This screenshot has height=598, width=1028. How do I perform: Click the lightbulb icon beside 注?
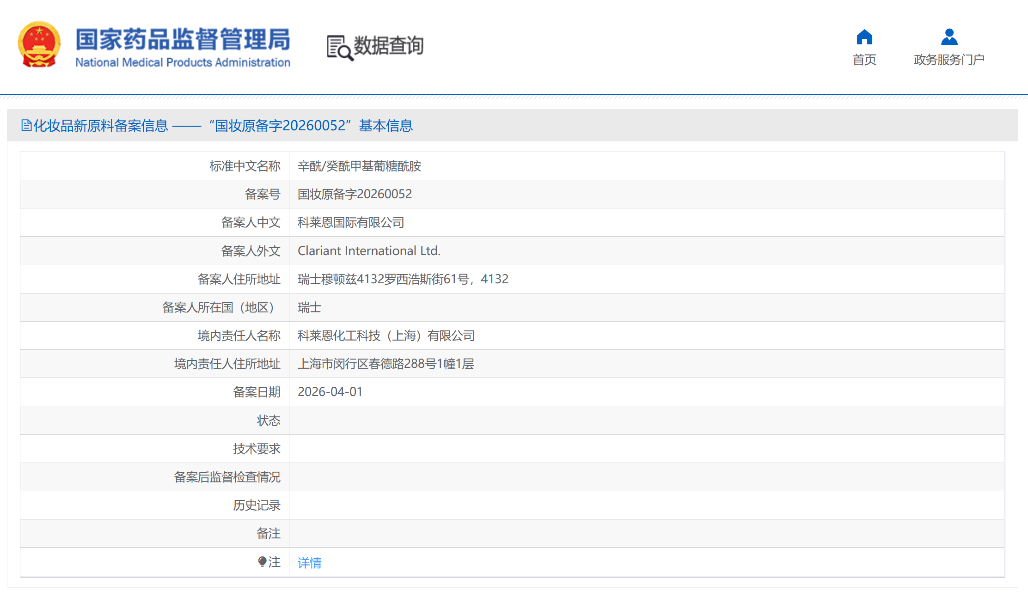(x=262, y=561)
